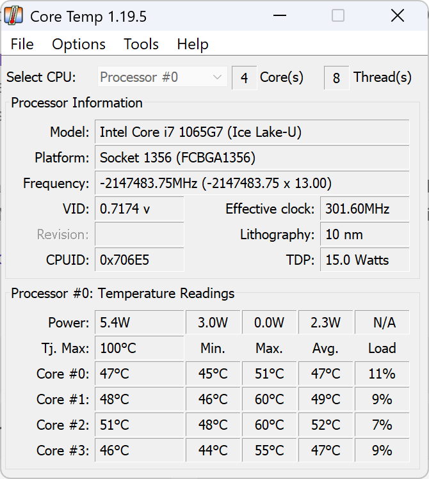Click Core #2 minimum temperature 48°C

tap(213, 425)
